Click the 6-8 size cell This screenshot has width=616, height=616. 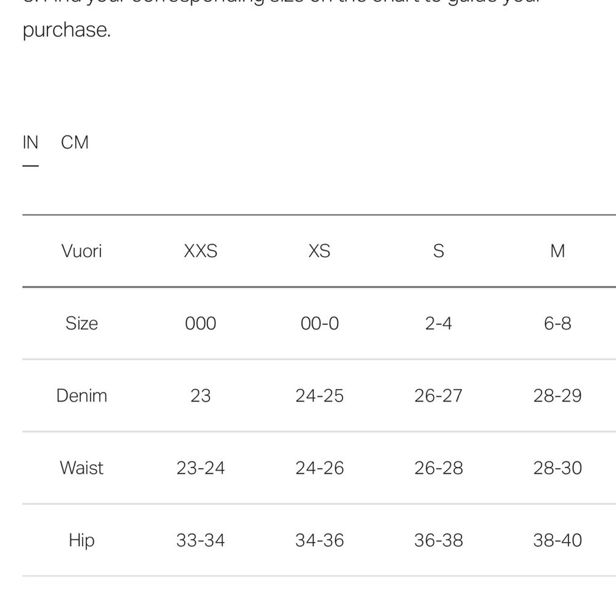click(557, 324)
